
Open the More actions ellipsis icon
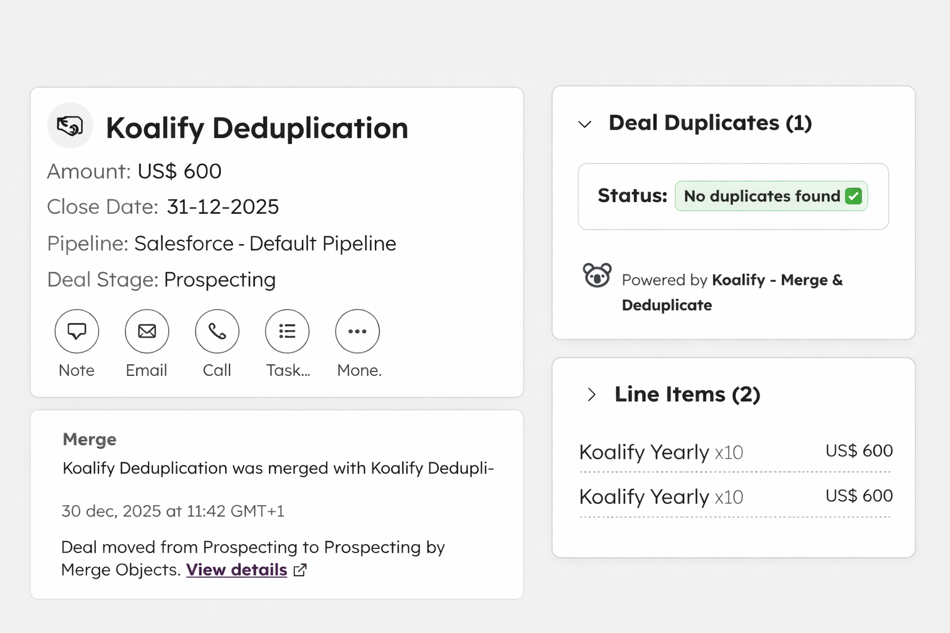(x=357, y=331)
